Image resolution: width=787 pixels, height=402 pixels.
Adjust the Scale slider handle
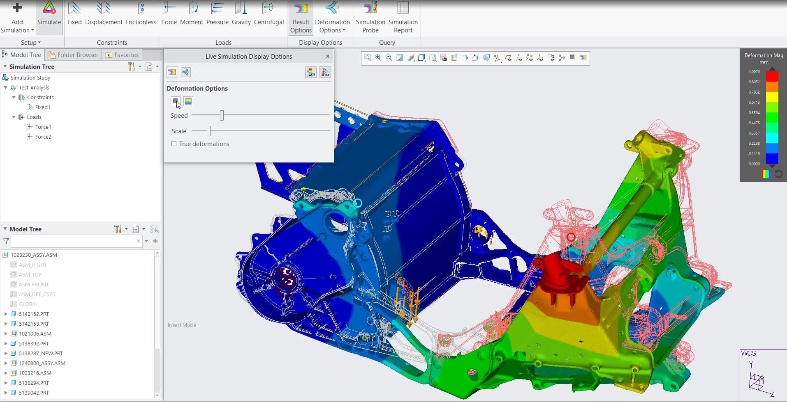tap(209, 131)
